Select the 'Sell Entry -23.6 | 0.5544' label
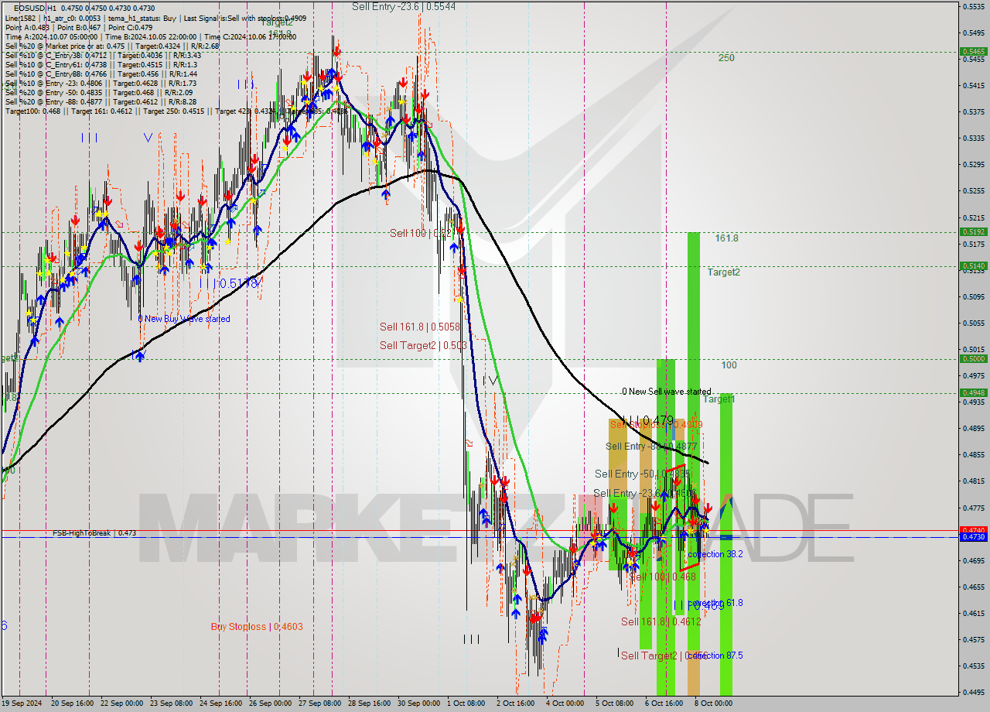 click(x=404, y=6)
